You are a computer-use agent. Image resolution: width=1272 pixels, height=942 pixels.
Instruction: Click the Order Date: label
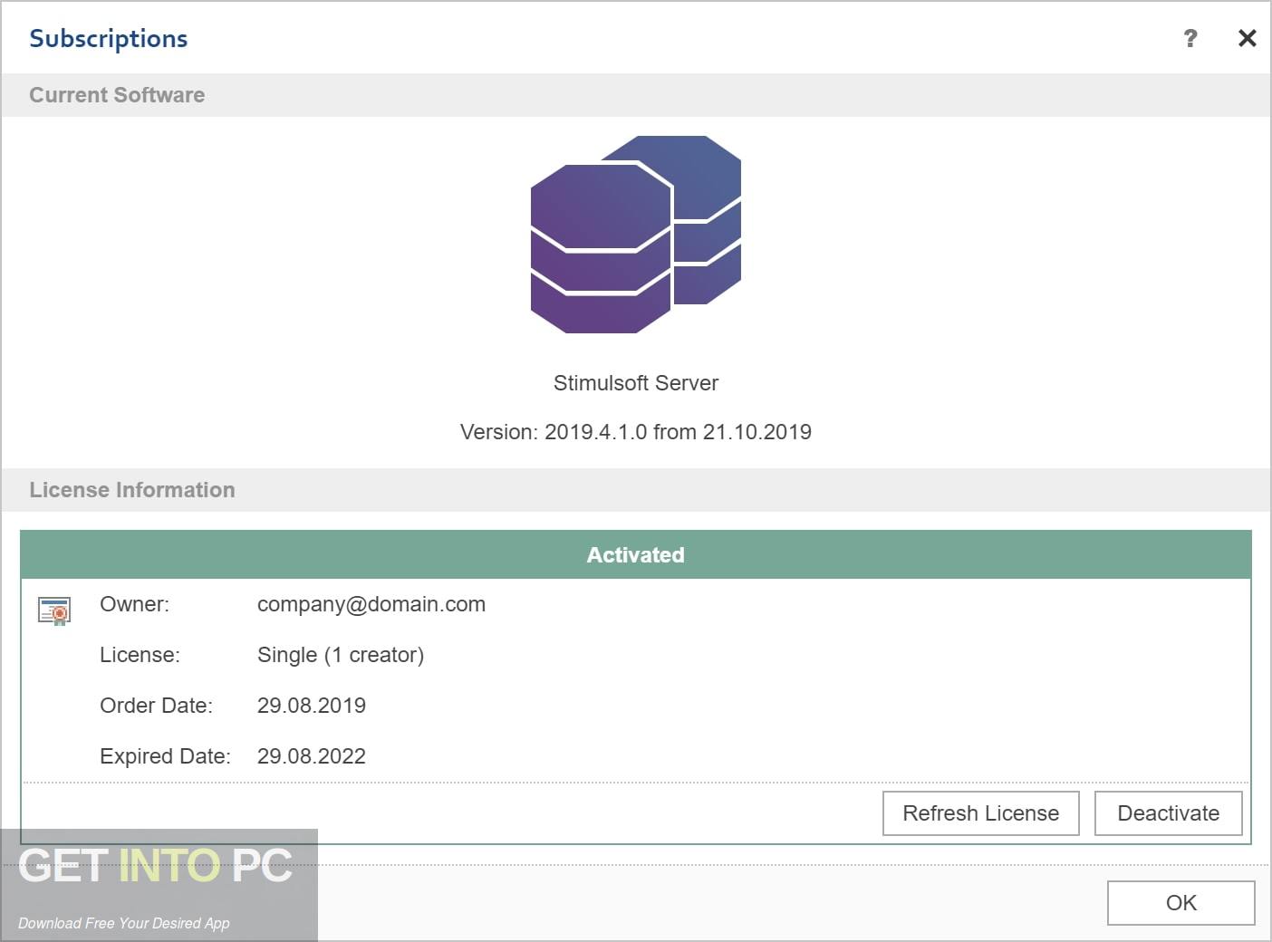coord(156,706)
